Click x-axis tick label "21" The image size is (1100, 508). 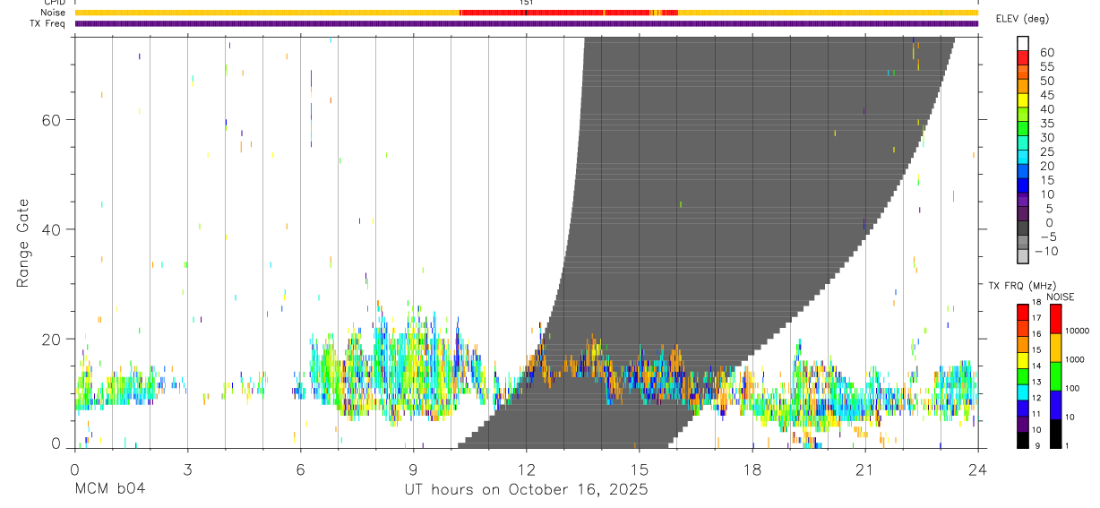tap(865, 468)
